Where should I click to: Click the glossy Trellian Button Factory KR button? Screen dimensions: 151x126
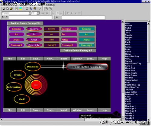tap(87, 67)
